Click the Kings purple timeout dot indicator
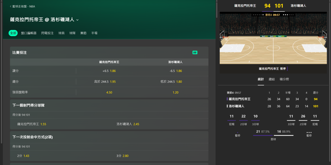The image size is (331, 165). [x=238, y=133]
